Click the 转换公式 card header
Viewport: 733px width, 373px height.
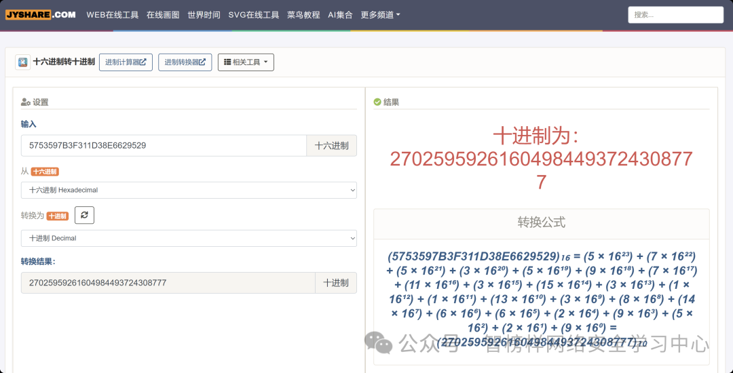click(x=542, y=222)
